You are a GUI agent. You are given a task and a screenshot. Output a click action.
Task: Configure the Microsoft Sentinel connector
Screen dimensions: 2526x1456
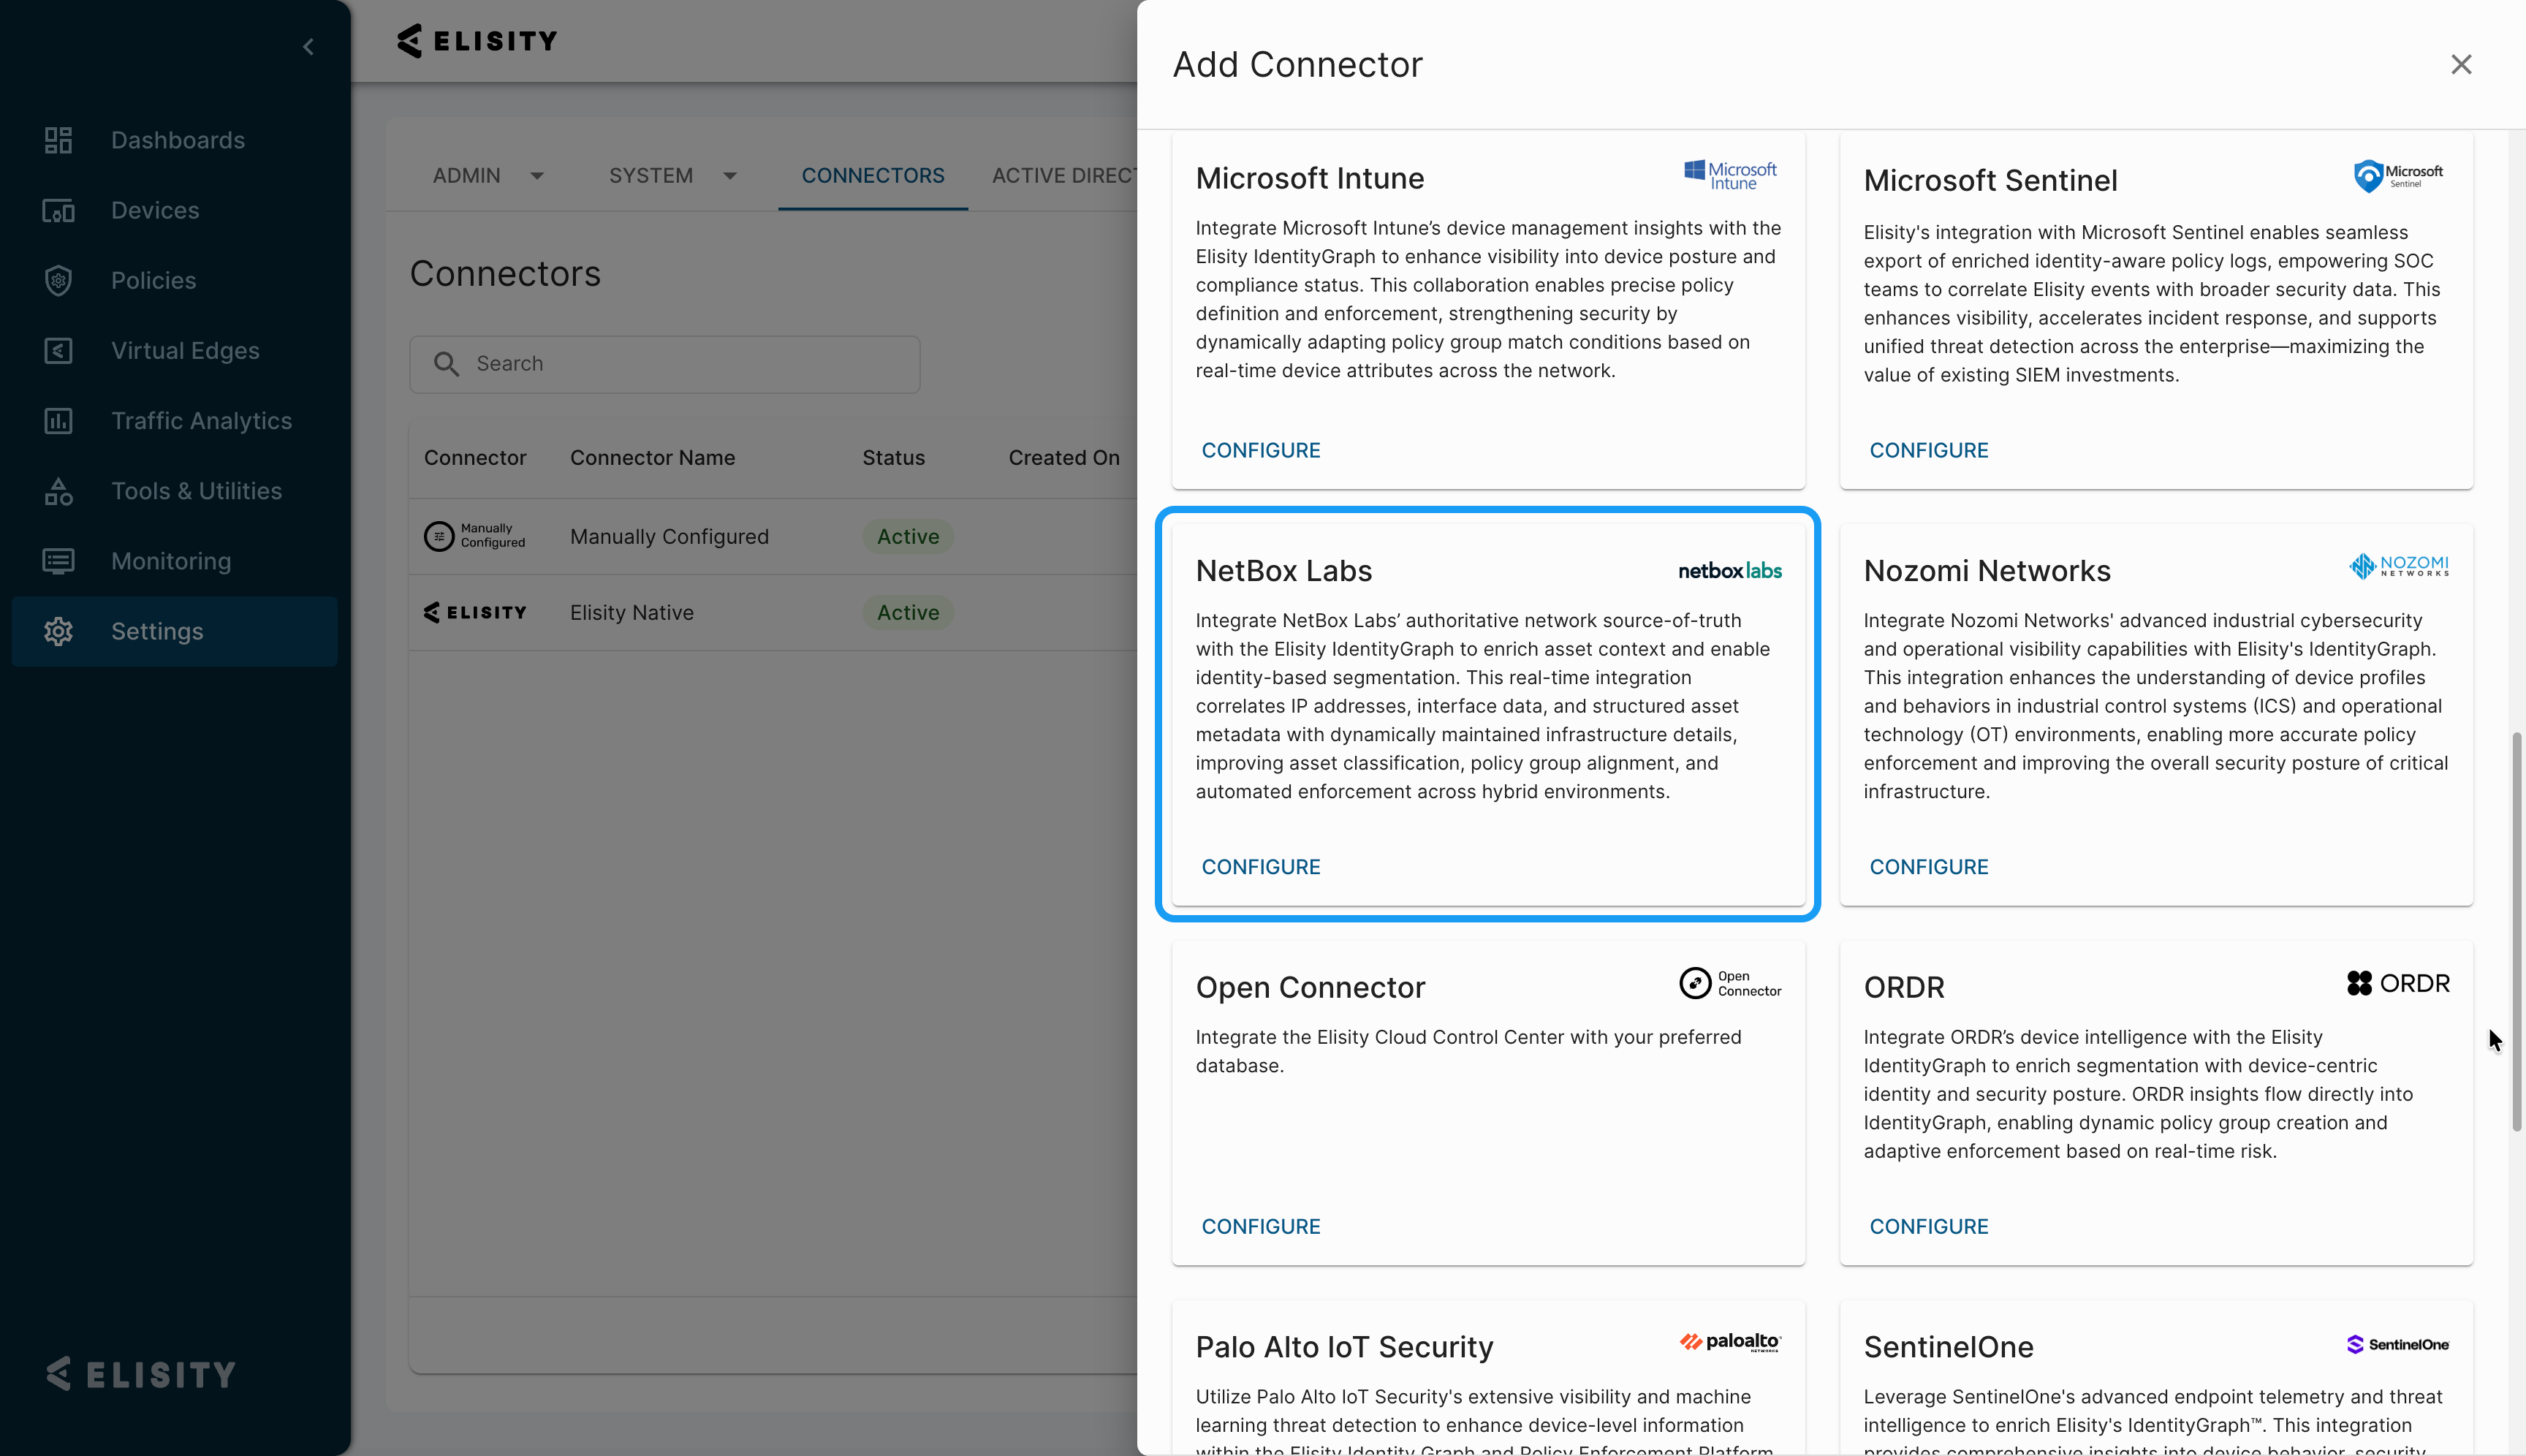(x=1928, y=450)
